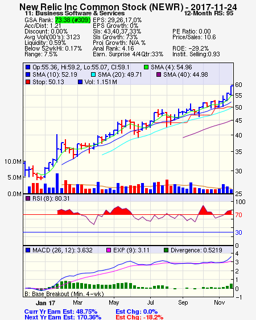This screenshot has width=256, height=320.
Task: Click the '10.0M' volume axis label
Action: [x=13, y=161]
